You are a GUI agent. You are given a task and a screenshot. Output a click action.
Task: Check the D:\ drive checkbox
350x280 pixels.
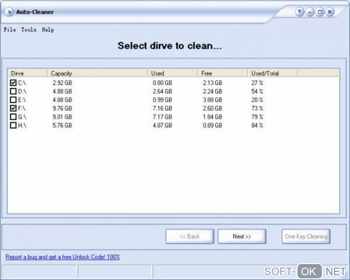click(13, 91)
